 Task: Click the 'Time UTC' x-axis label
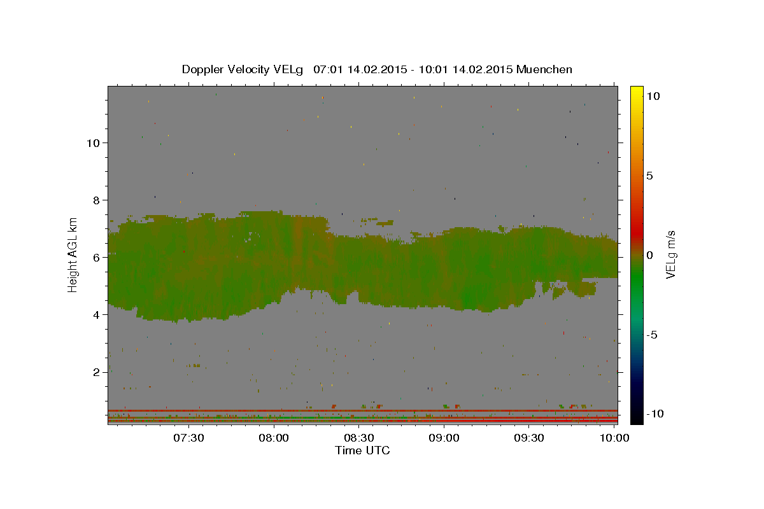[x=362, y=450]
